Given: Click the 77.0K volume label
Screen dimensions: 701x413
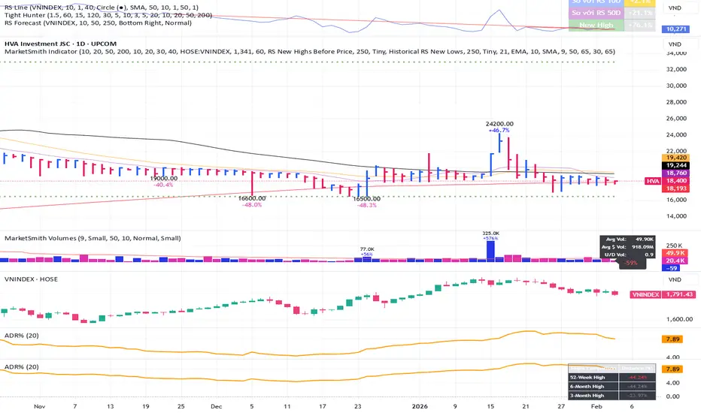Looking at the screenshot, I should pos(367,249).
